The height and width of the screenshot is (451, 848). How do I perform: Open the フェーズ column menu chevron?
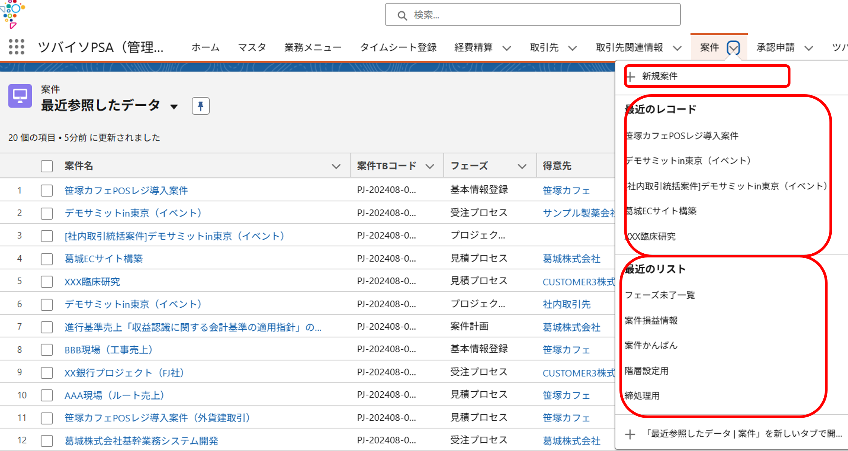tap(522, 166)
